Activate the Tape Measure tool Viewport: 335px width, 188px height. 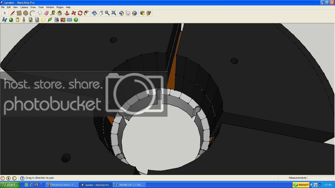point(53,13)
